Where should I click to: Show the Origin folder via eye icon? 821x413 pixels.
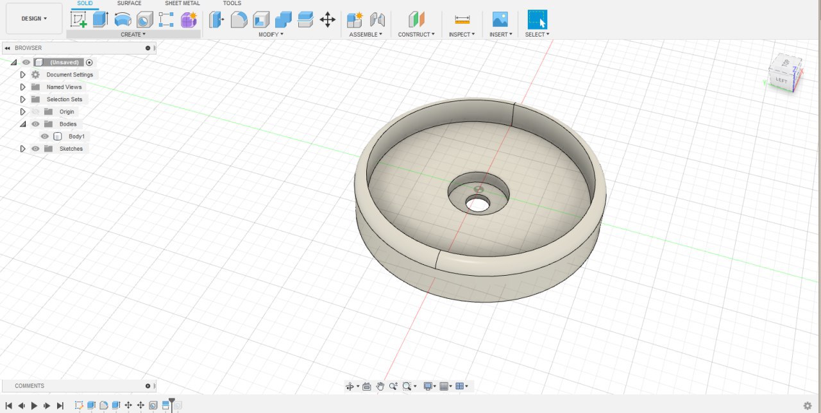coord(35,112)
